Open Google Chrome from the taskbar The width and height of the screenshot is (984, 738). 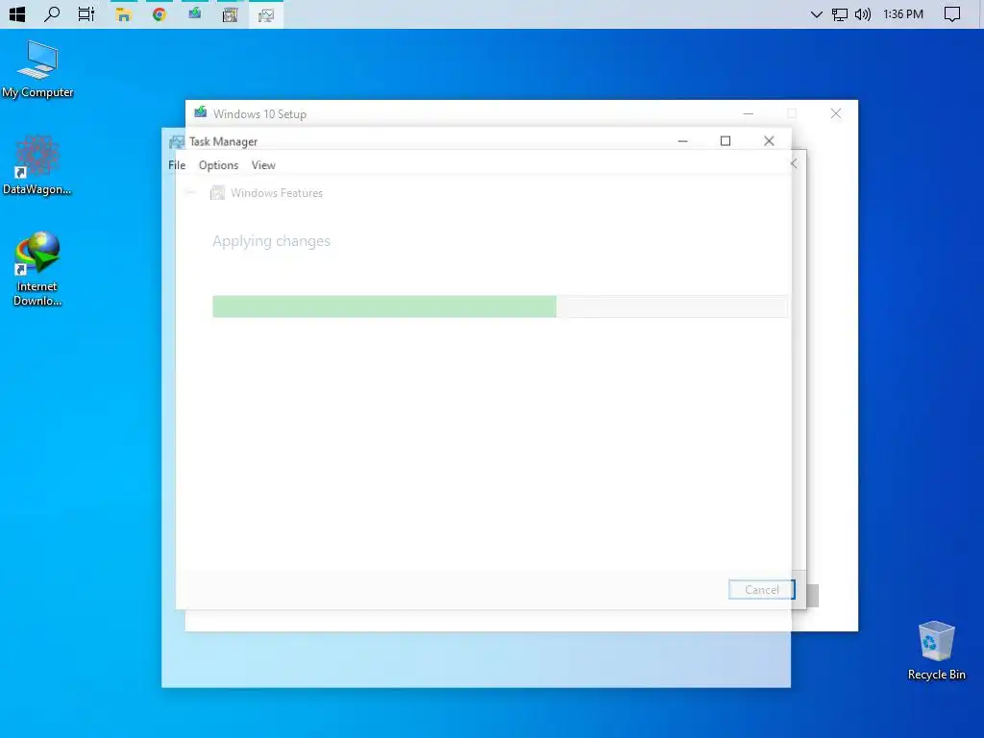pyautogui.click(x=160, y=13)
